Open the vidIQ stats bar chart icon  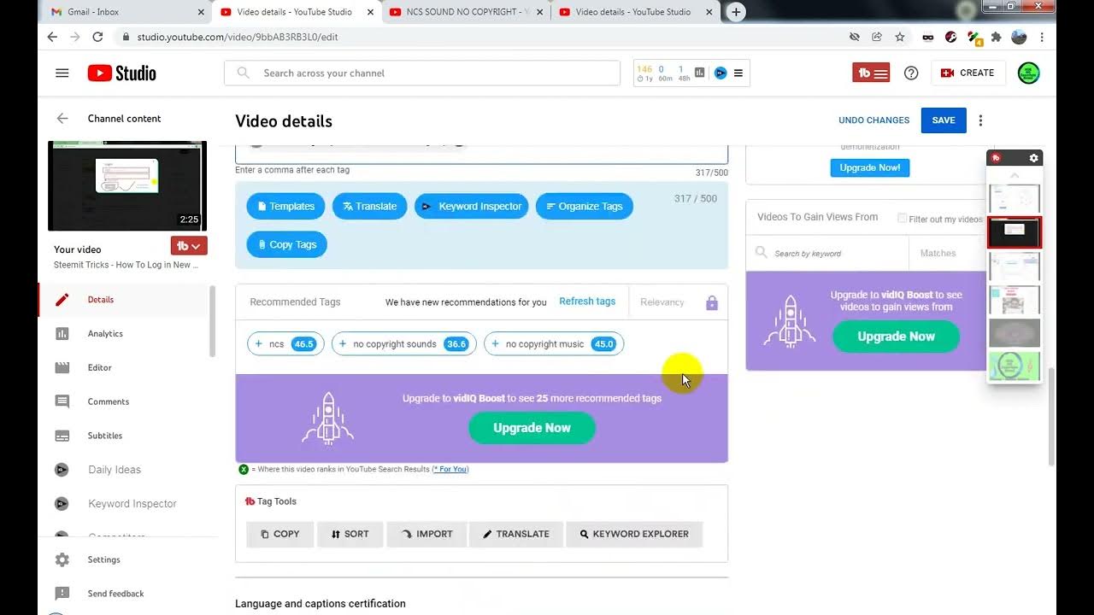700,73
